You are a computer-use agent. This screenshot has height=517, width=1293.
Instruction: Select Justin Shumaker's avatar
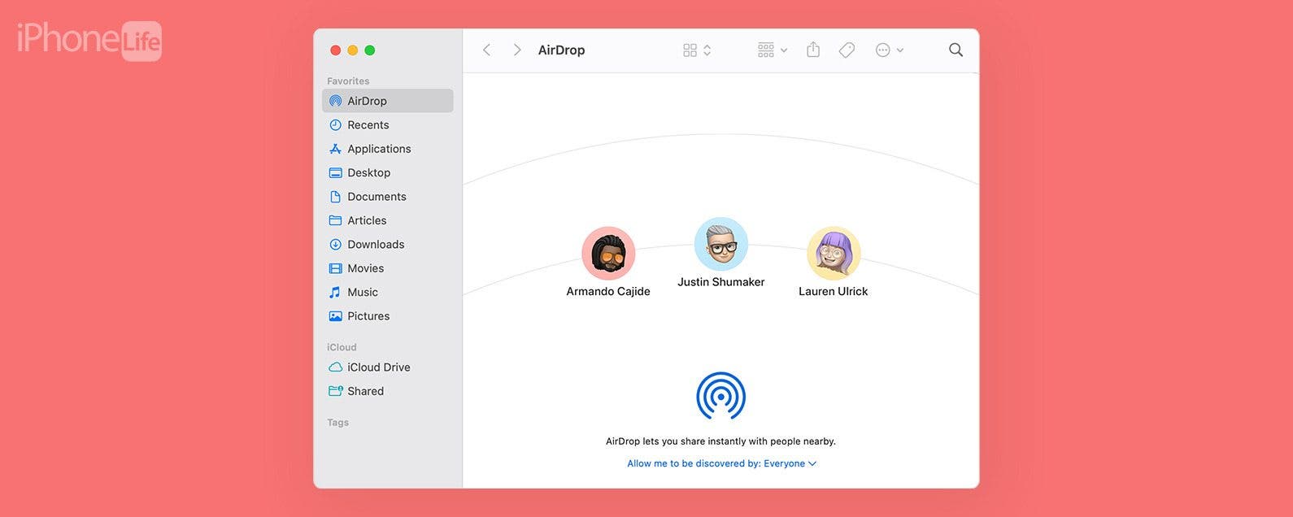click(x=721, y=244)
